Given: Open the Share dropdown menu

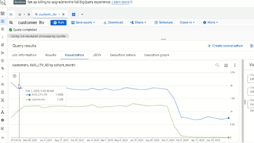Looking at the screenshot, I should (138, 22).
